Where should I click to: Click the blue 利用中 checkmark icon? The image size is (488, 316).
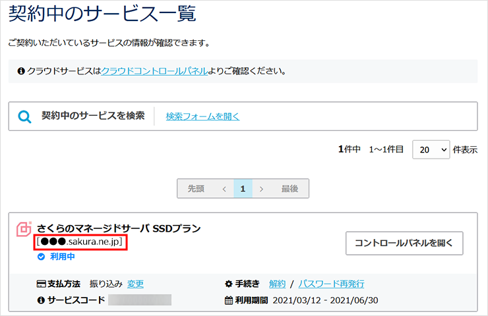click(x=41, y=257)
